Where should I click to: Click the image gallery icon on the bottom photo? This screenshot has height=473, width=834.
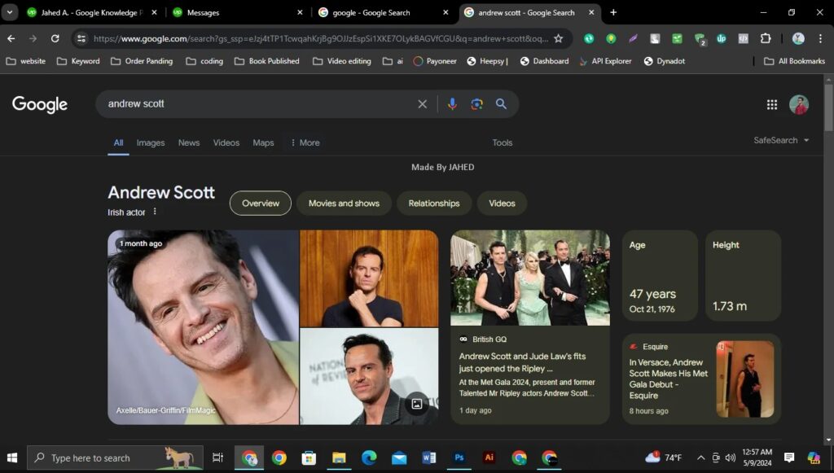coord(417,404)
